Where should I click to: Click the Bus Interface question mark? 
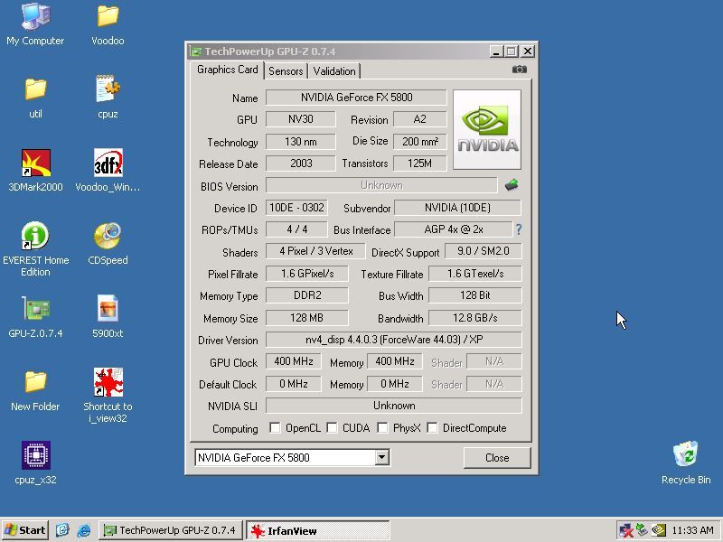[x=519, y=229]
